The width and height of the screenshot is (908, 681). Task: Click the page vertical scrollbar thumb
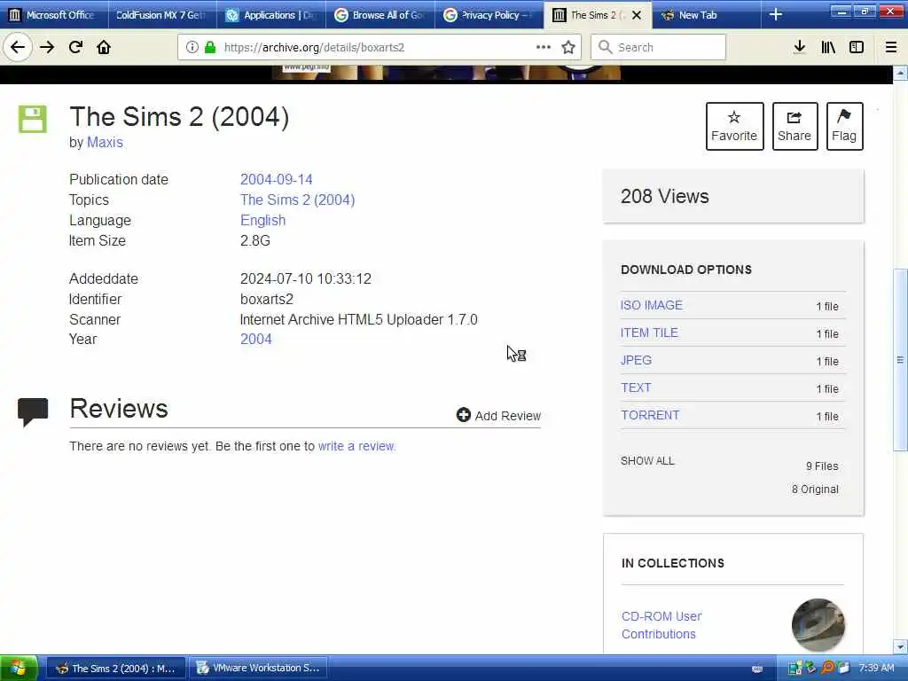(900, 359)
